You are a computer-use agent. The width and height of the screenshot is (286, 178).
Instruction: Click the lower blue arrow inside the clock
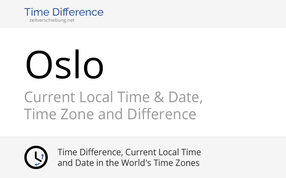(x=37, y=164)
